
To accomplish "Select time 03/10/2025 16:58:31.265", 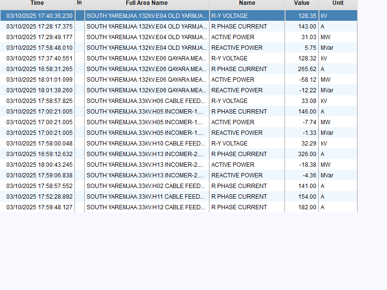I will [x=37, y=69].
